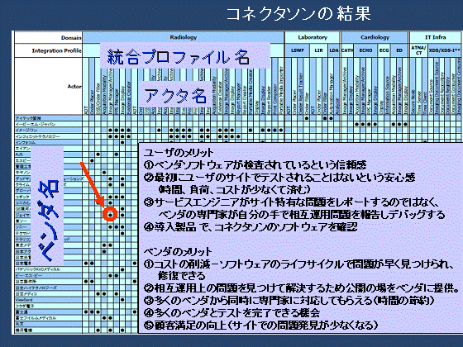Select vendor row ViewSend

49,300
